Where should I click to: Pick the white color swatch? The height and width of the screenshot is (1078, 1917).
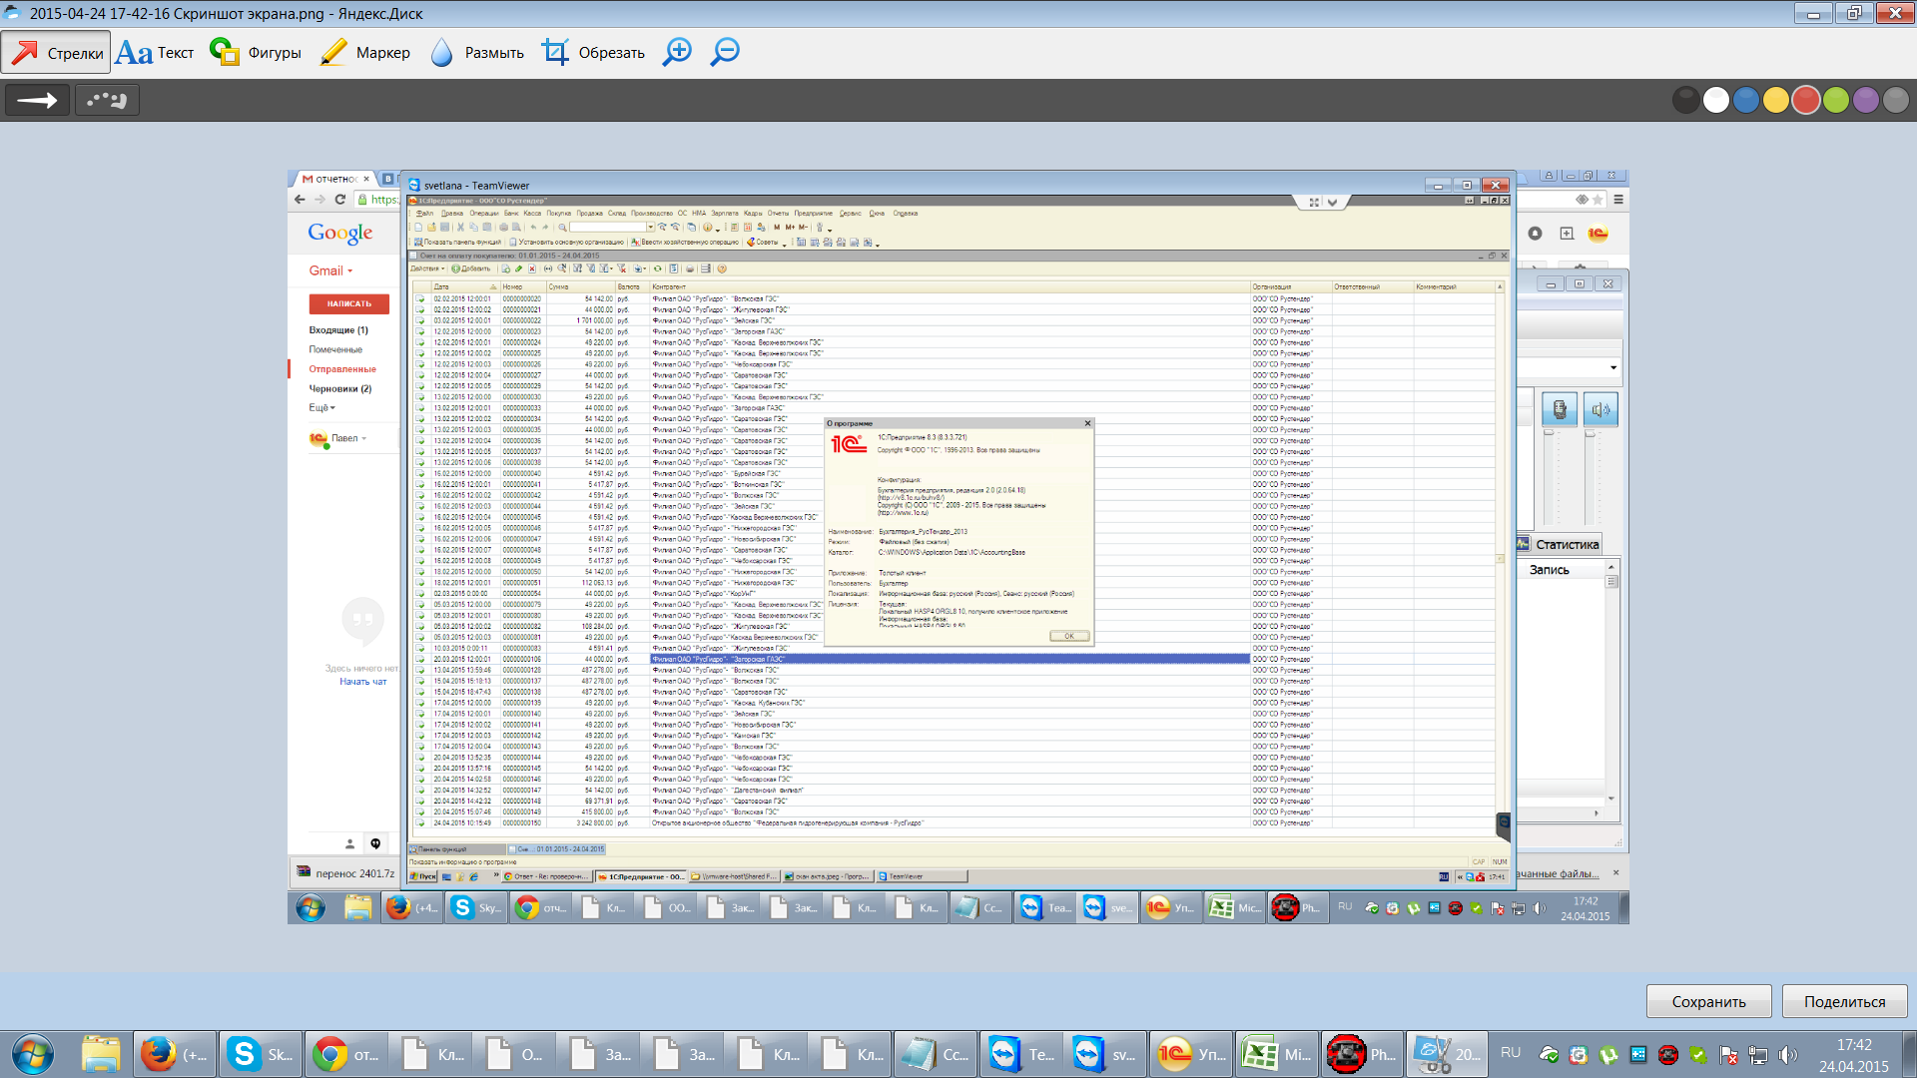pos(1715,100)
